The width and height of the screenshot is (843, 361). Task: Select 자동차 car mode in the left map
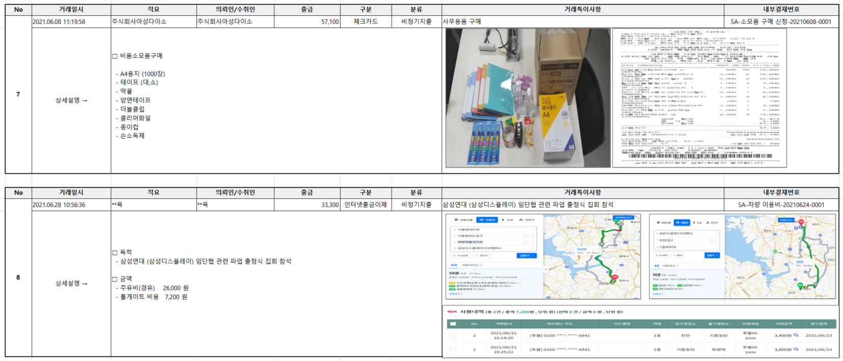click(487, 220)
